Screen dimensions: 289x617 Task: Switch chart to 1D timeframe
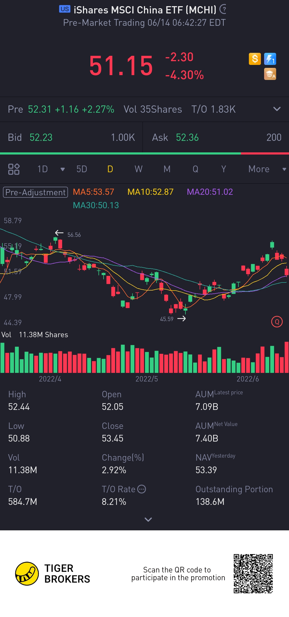point(43,169)
